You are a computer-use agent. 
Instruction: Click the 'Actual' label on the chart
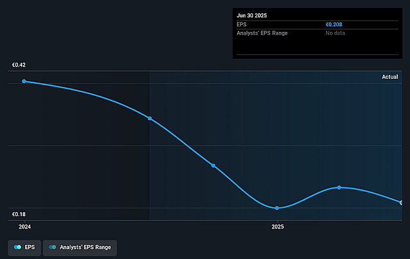(390, 77)
